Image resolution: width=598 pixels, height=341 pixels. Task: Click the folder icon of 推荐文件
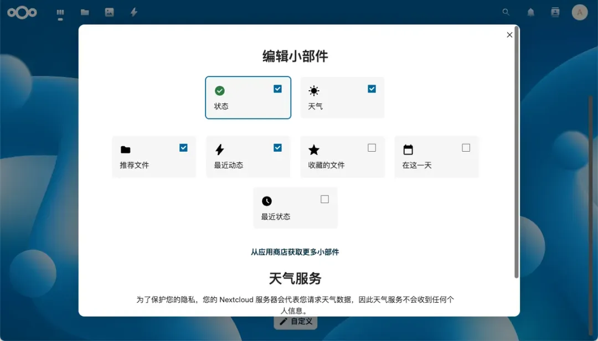126,149
